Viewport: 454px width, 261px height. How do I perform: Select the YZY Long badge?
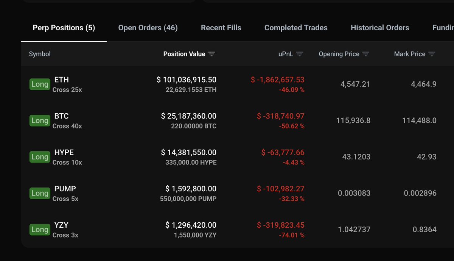coord(40,230)
